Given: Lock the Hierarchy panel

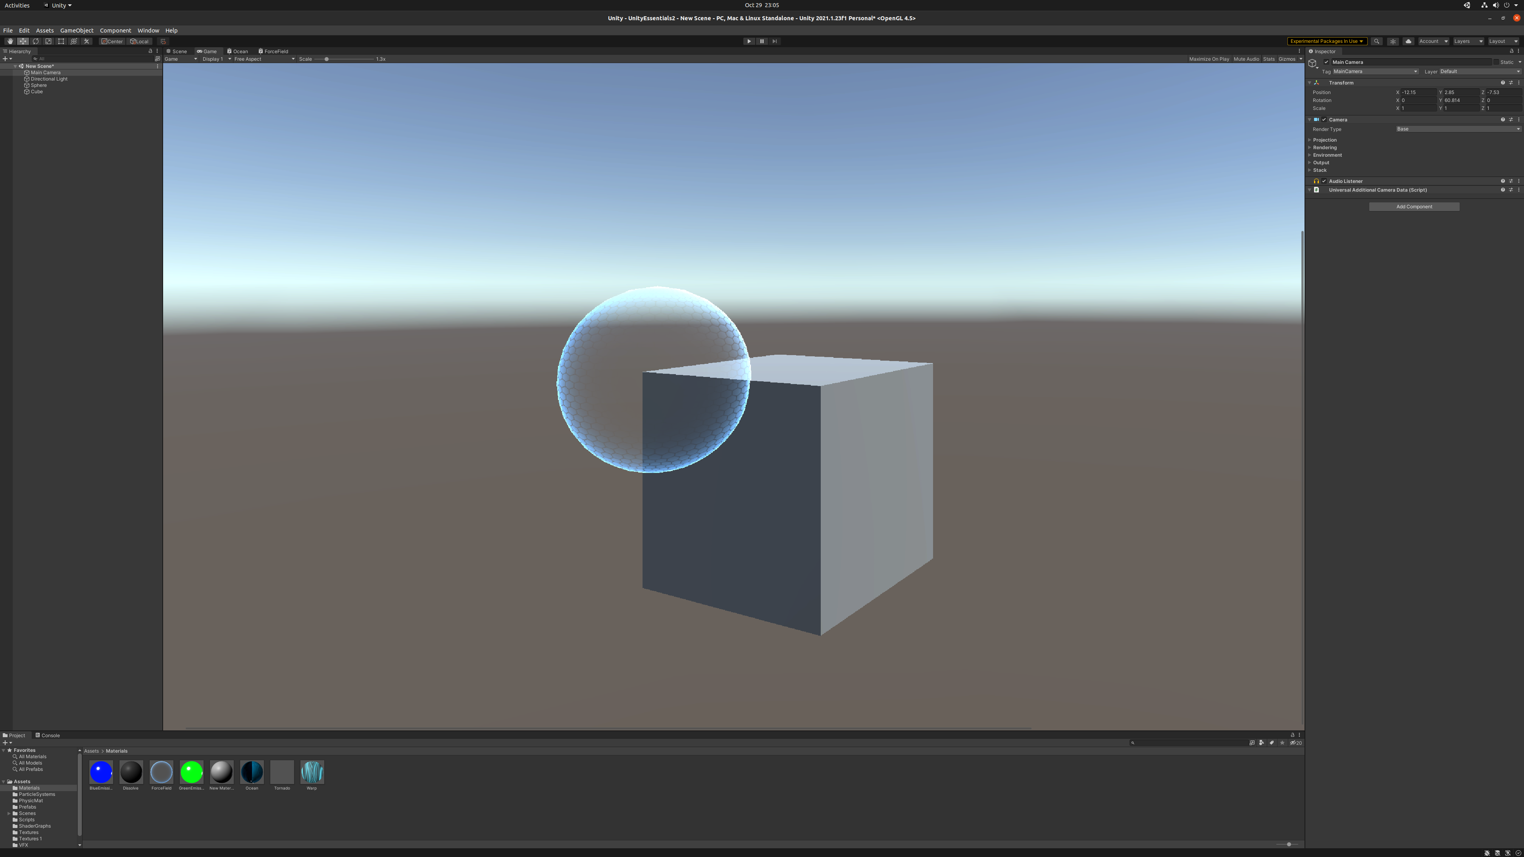Looking at the screenshot, I should [150, 51].
